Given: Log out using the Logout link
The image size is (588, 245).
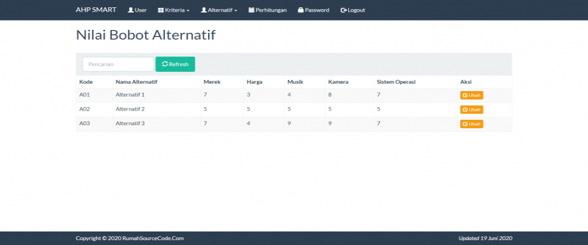Looking at the screenshot, I should [x=353, y=10].
